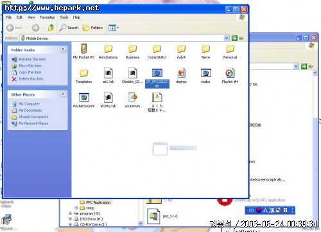
Task: Collapse the Other Places panel
Action: pyautogui.click(x=63, y=94)
